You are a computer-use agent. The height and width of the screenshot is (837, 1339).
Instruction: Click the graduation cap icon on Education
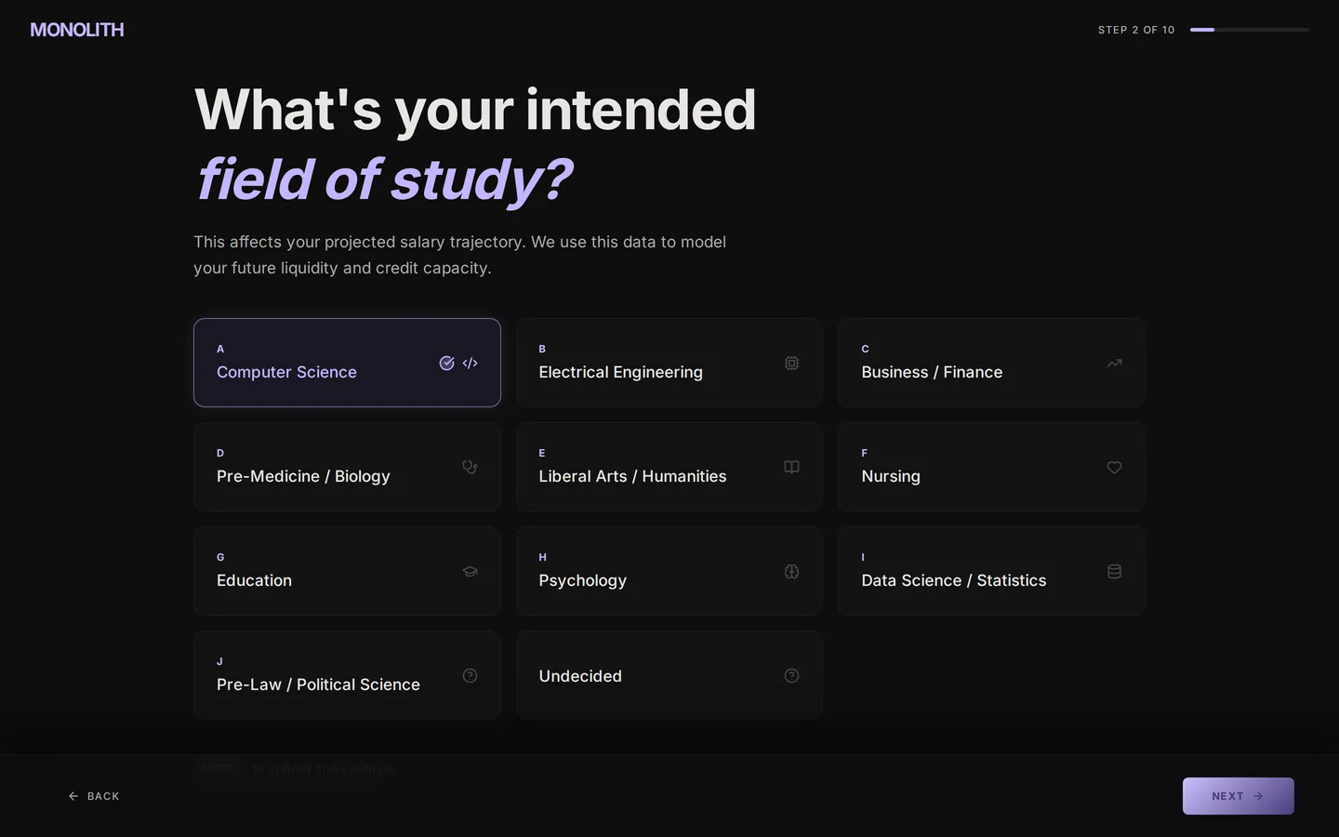coord(470,571)
